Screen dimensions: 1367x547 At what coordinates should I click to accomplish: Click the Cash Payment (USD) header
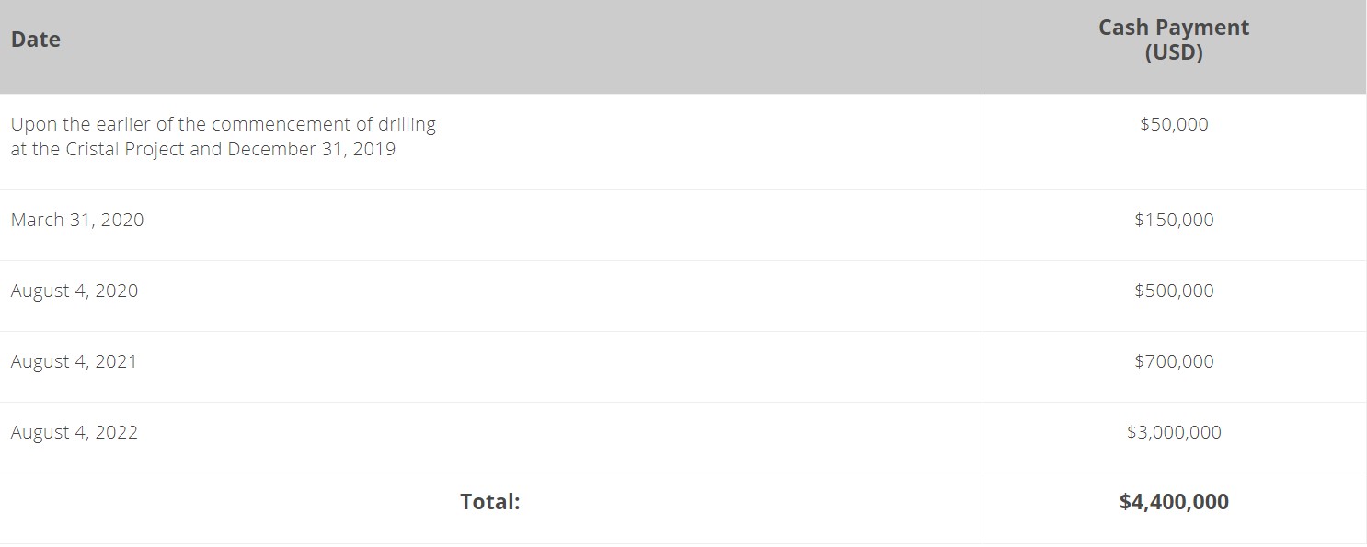[1174, 40]
